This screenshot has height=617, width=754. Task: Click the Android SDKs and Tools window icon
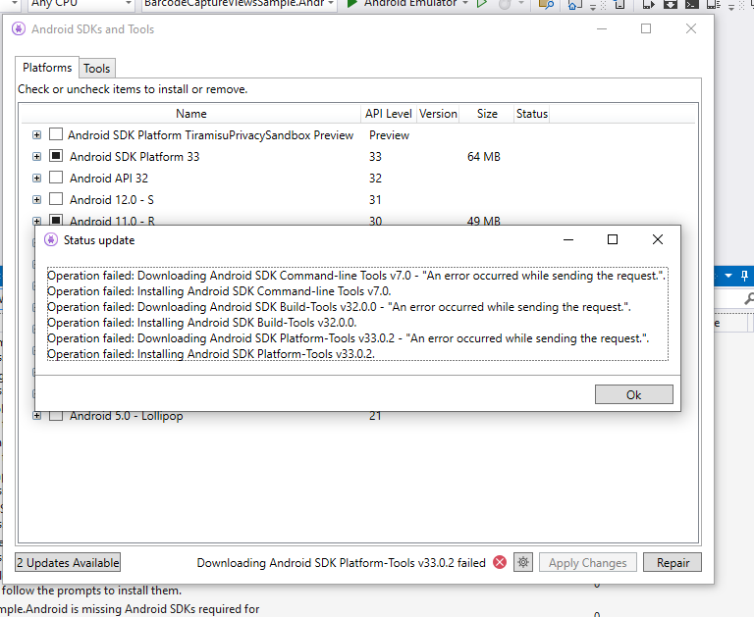19,28
